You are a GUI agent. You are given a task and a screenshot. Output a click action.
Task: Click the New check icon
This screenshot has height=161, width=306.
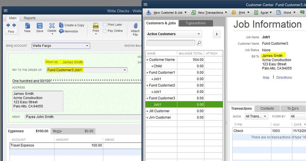click(27, 25)
